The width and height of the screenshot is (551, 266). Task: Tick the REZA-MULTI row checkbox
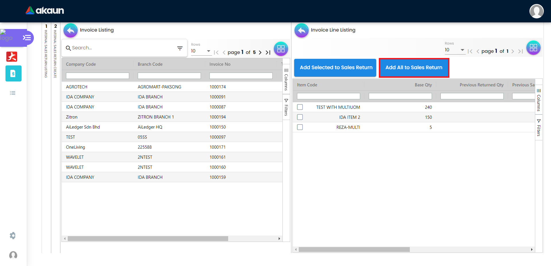click(x=300, y=127)
